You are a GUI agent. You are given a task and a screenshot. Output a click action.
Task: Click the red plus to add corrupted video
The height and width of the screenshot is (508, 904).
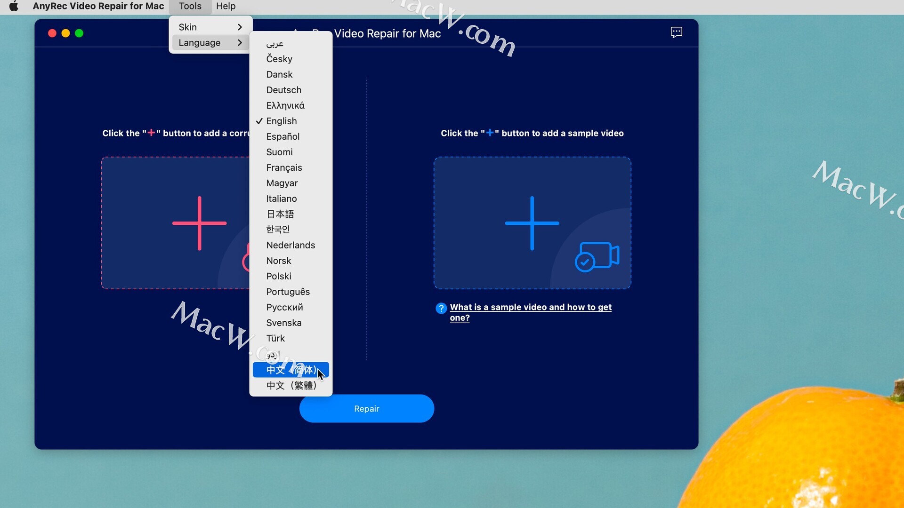[x=200, y=223]
